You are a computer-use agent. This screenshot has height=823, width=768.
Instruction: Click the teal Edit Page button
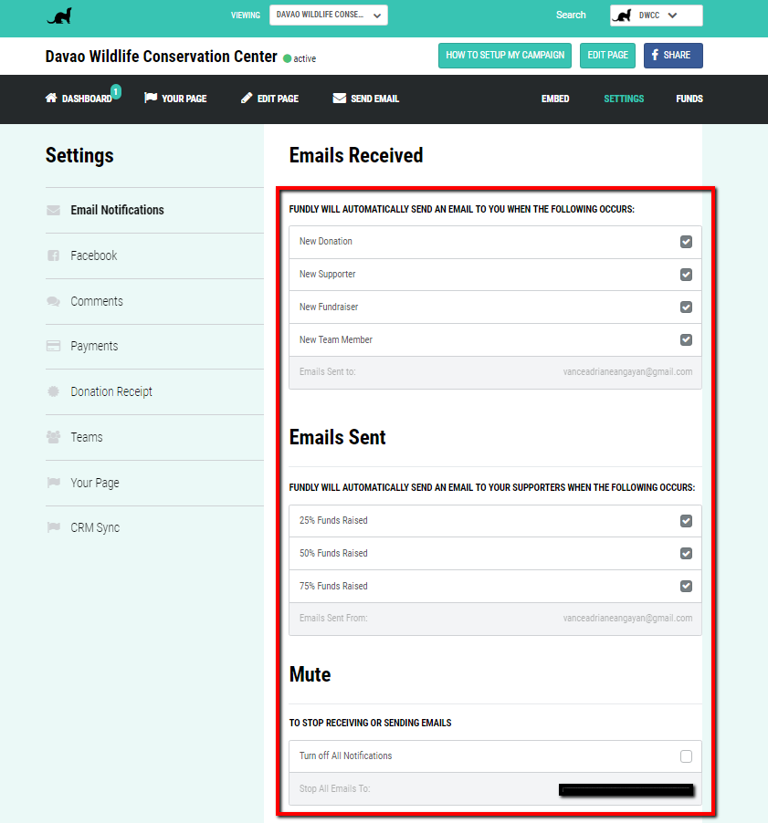click(608, 56)
